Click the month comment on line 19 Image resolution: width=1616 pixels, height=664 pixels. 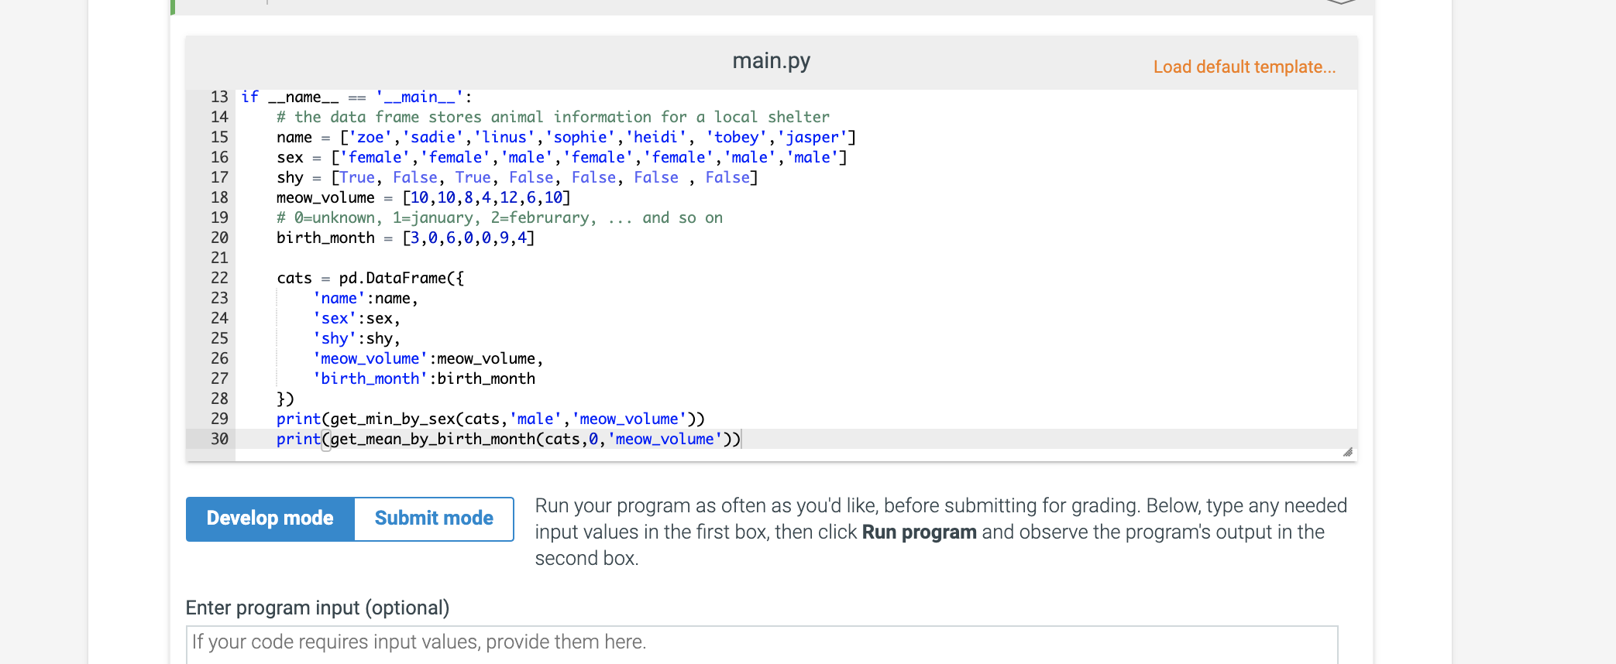tap(500, 217)
